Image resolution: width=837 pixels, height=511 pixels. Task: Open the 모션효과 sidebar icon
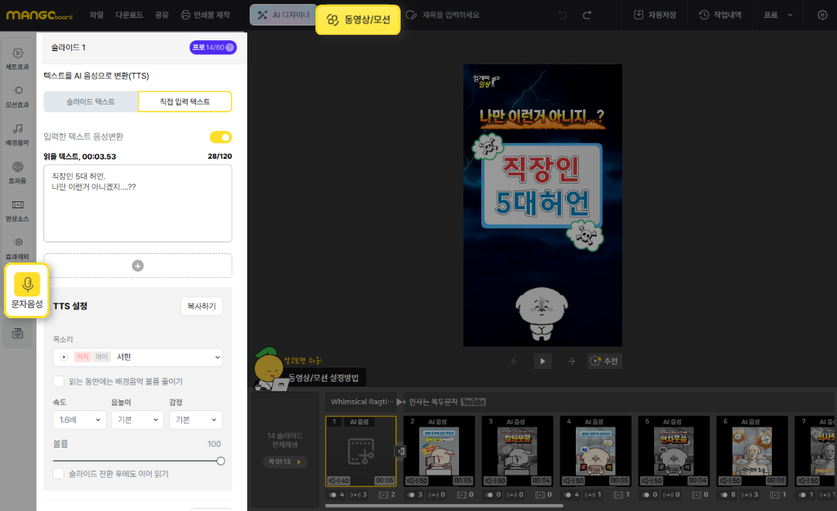click(18, 96)
